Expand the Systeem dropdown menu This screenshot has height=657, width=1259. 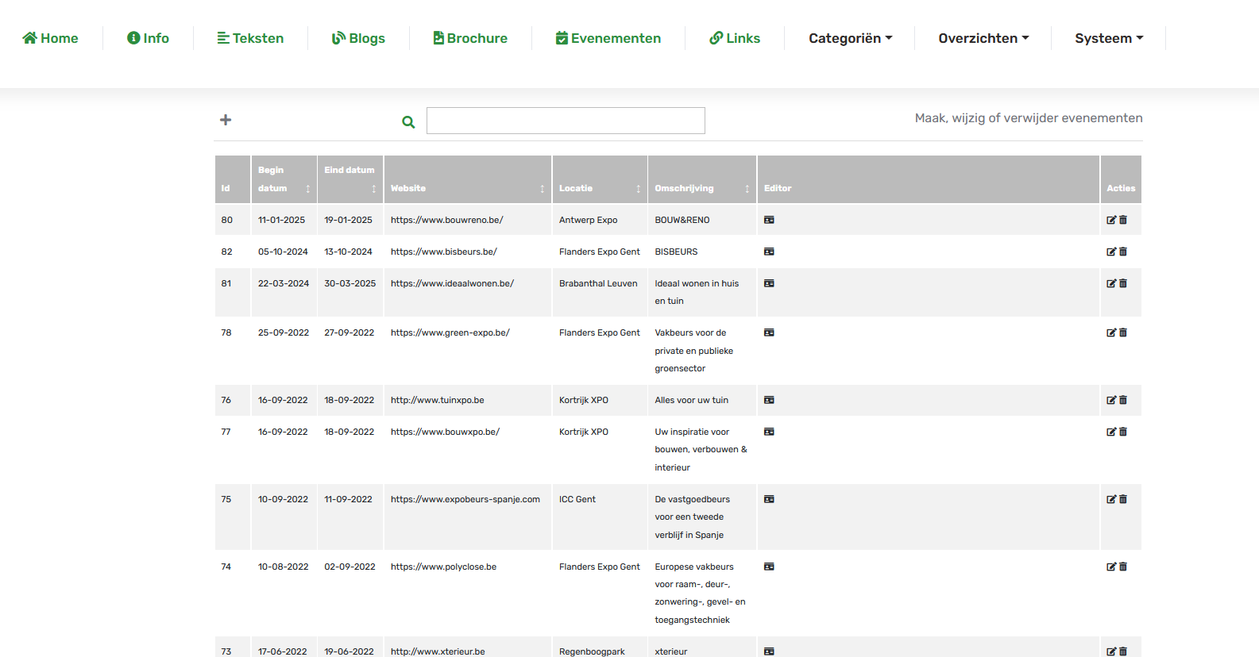1109,38
